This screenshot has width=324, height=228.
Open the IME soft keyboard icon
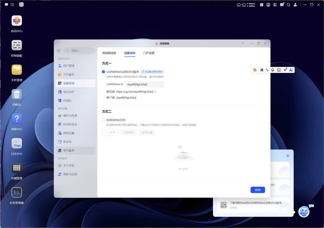tap(279, 70)
